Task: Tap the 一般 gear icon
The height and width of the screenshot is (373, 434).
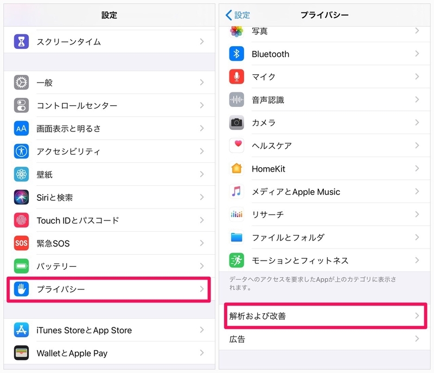Action: tap(21, 82)
